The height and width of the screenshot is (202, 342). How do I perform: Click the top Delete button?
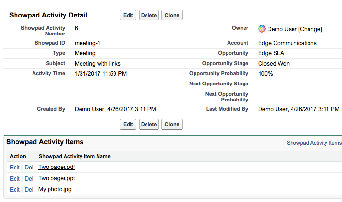[149, 15]
